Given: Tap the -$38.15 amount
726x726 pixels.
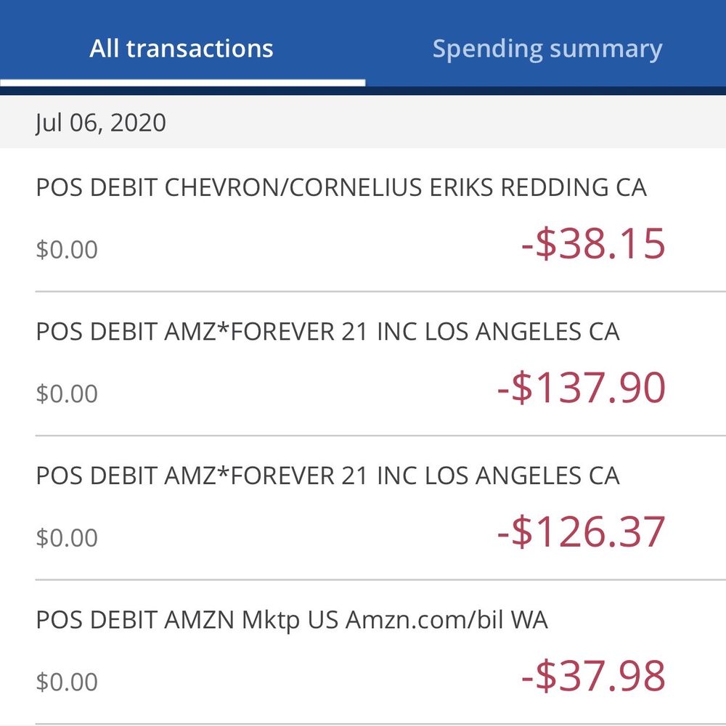Looking at the screenshot, I should point(592,244).
